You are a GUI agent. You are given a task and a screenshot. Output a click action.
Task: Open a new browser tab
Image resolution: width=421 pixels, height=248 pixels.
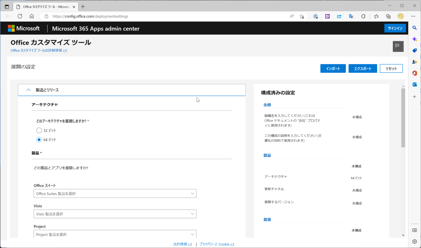(83, 7)
